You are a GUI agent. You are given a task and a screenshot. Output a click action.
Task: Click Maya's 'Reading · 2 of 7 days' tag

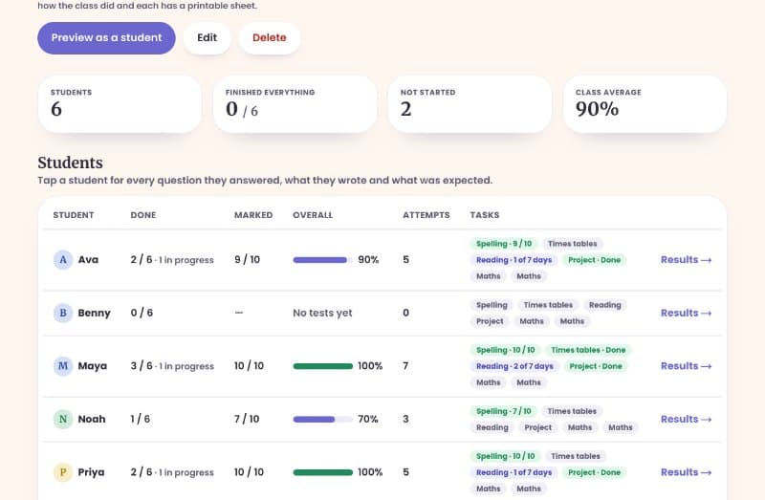pyautogui.click(x=514, y=366)
